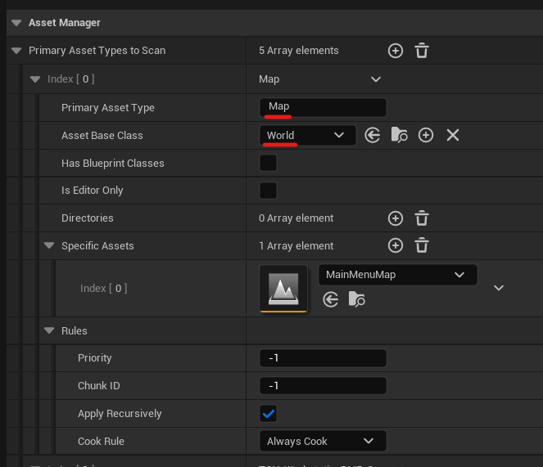
Task: Clear the Asset Base Class value
Action: click(452, 135)
